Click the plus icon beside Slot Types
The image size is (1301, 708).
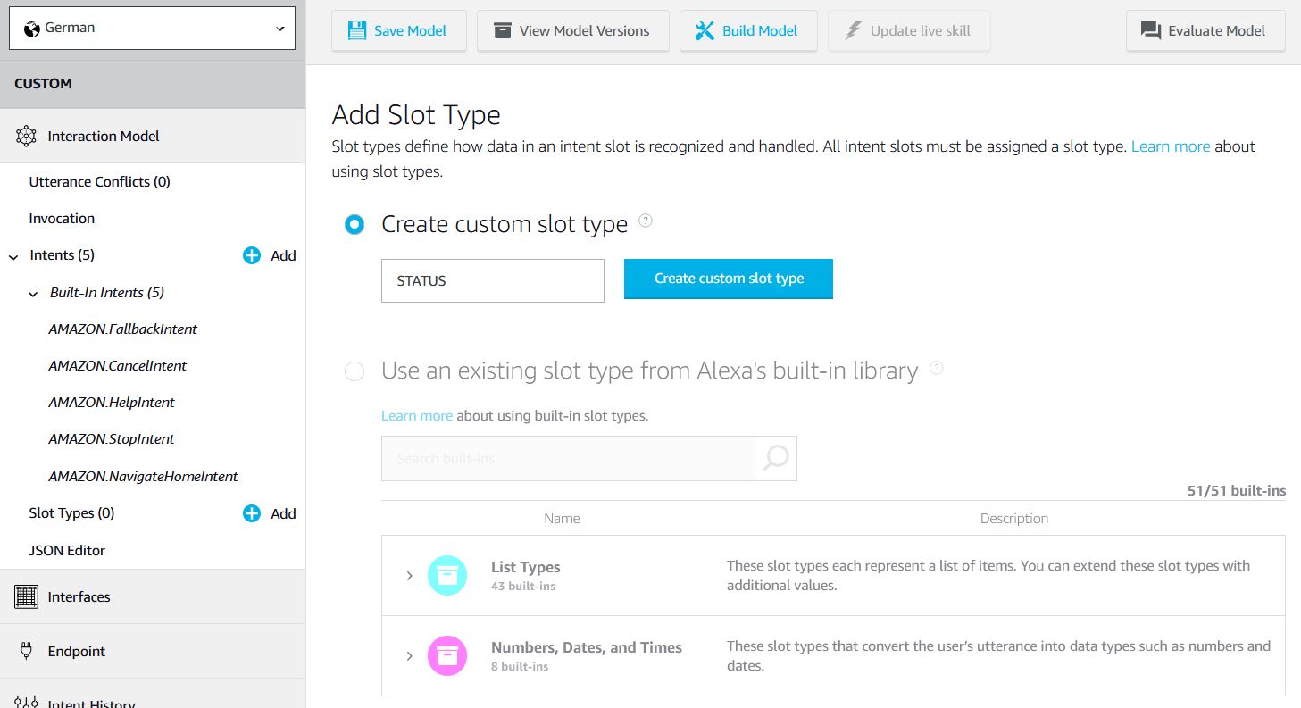click(x=252, y=513)
